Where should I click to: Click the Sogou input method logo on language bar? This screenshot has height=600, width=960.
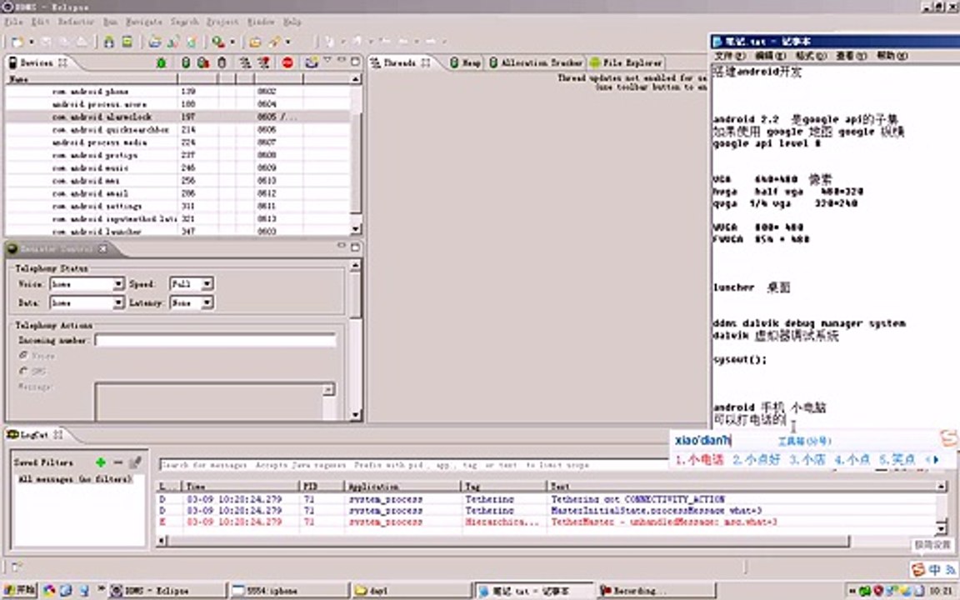coord(917,570)
